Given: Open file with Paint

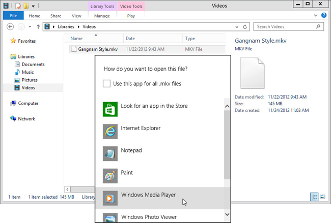Looking at the screenshot, I should [x=160, y=176].
